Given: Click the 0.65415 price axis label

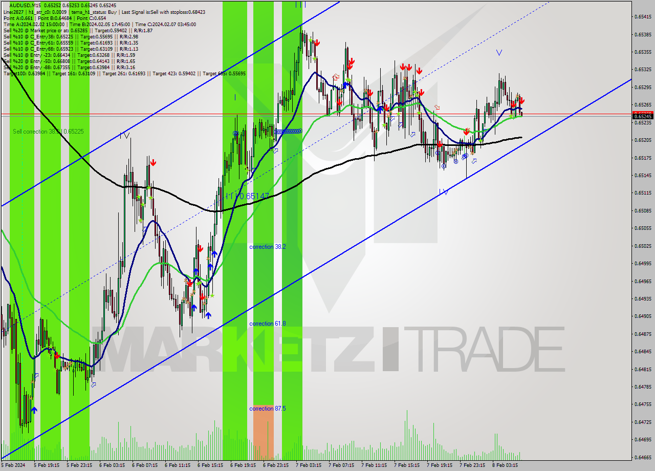Looking at the screenshot, I should [643, 16].
